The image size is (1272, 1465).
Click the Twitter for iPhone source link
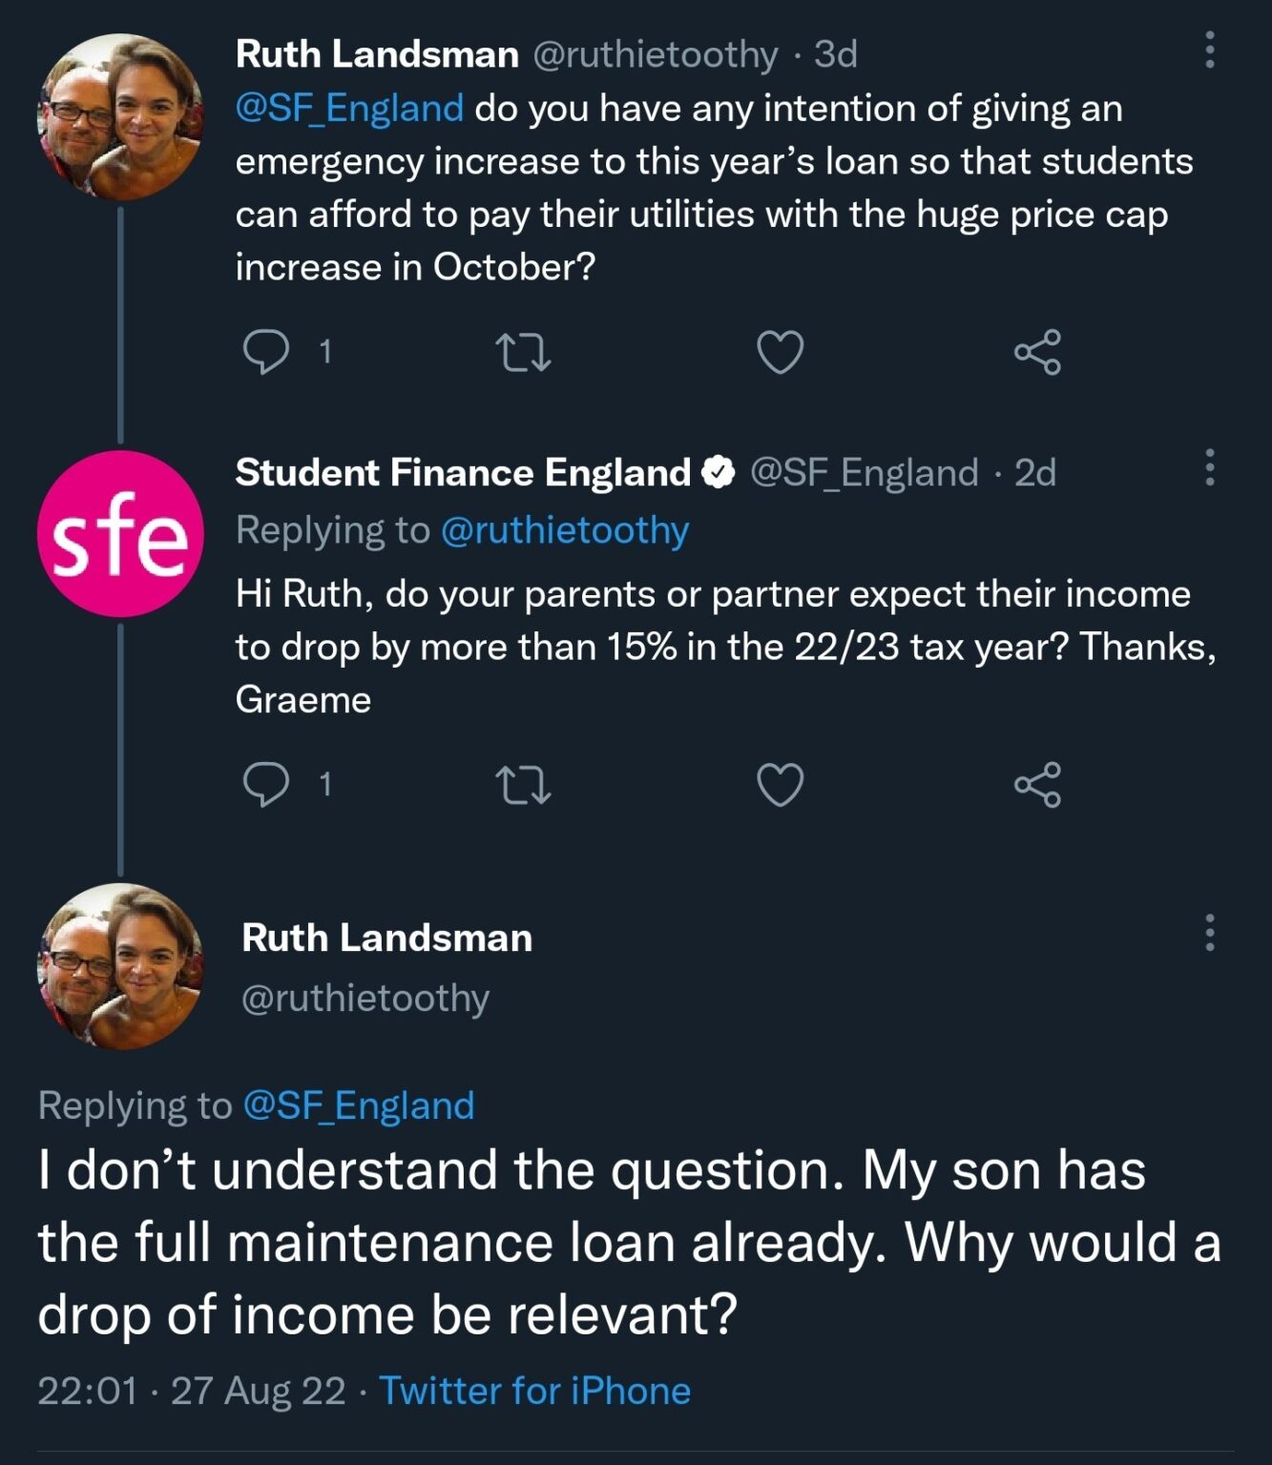[x=534, y=1391]
